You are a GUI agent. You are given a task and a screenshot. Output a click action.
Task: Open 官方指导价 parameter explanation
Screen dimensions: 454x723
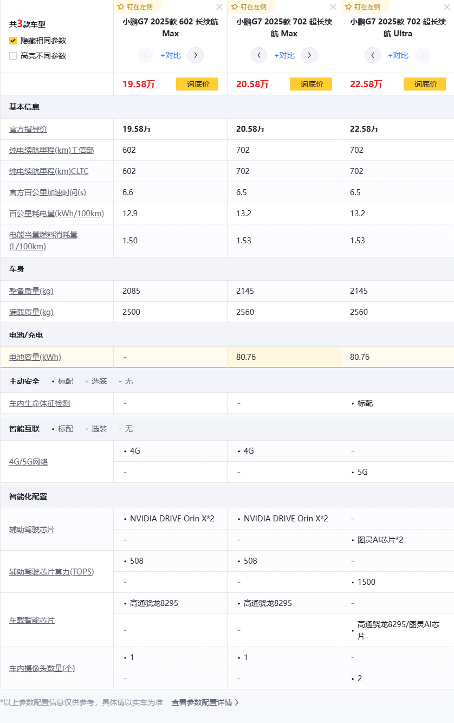(x=28, y=129)
